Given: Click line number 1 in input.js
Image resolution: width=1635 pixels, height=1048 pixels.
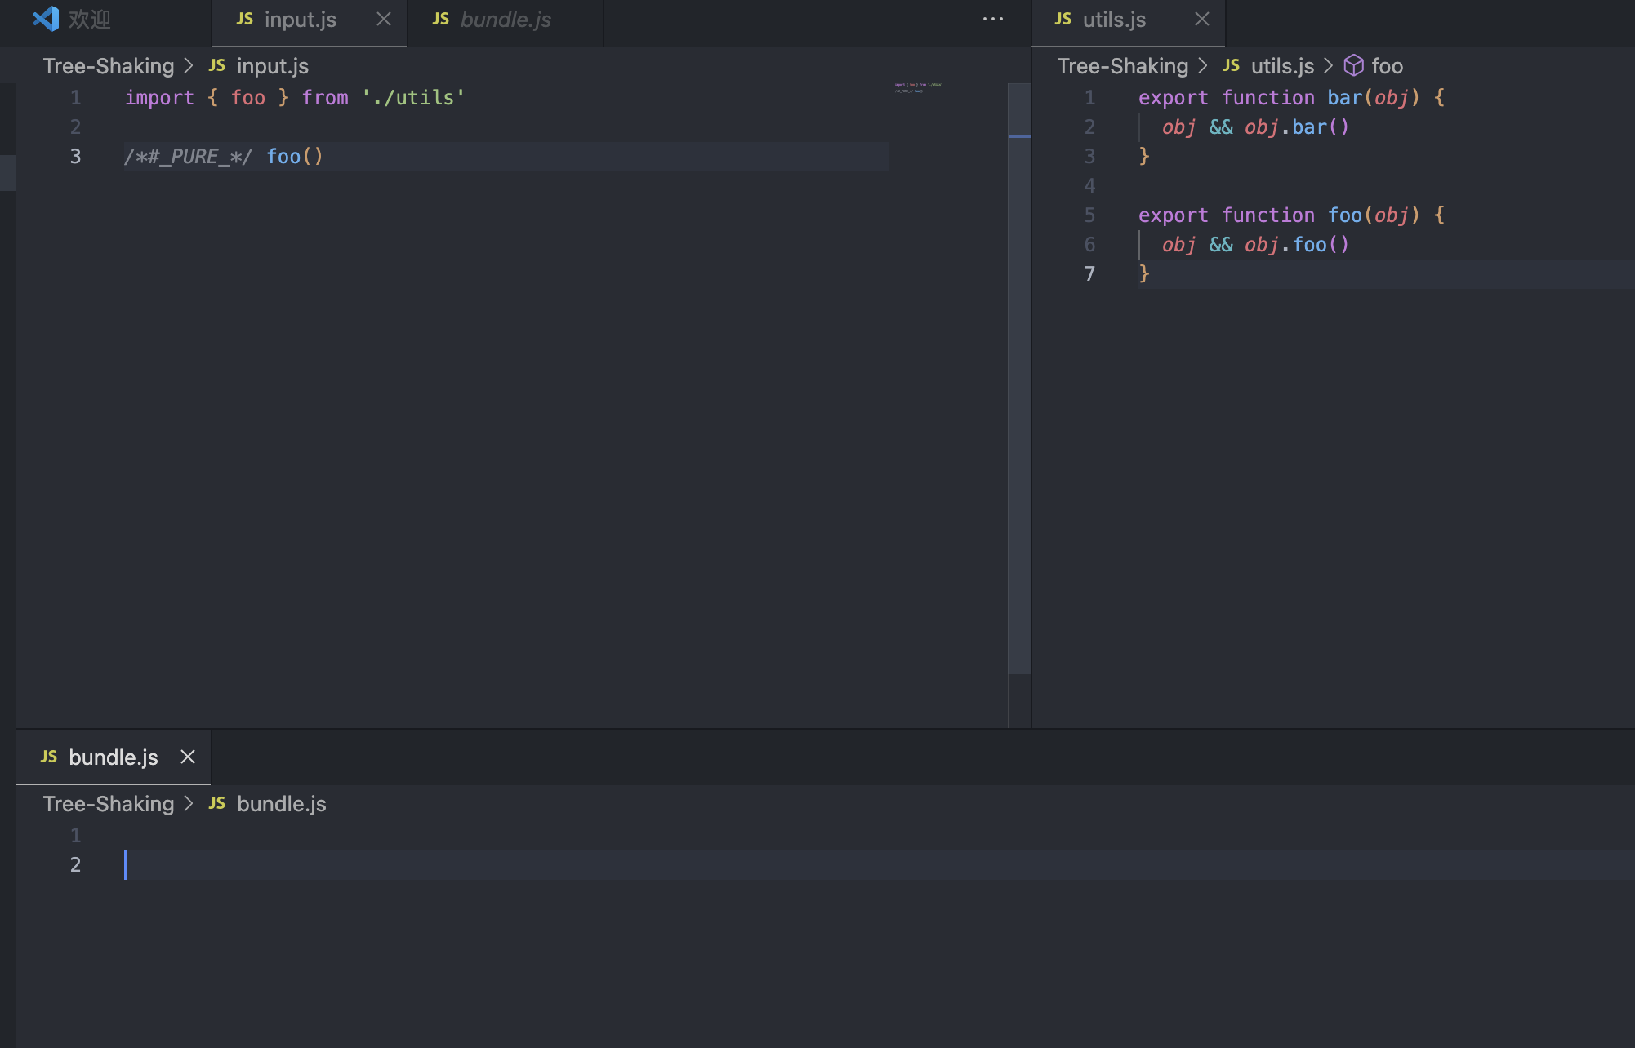Looking at the screenshot, I should pos(75,98).
